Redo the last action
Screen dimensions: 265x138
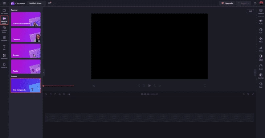tap(55, 94)
